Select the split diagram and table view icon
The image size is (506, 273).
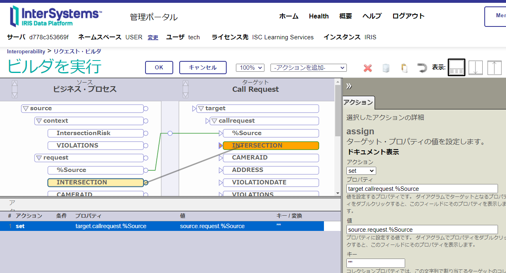(x=456, y=67)
